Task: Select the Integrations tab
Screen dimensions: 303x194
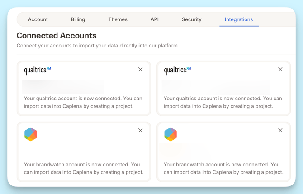Action: 239,19
